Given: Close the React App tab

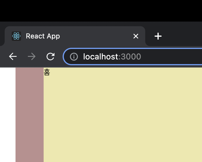Looking at the screenshot, I should point(136,36).
